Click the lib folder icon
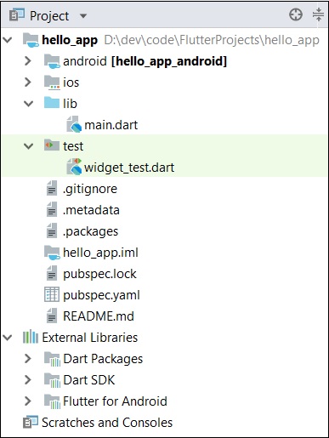 pyautogui.click(x=52, y=103)
